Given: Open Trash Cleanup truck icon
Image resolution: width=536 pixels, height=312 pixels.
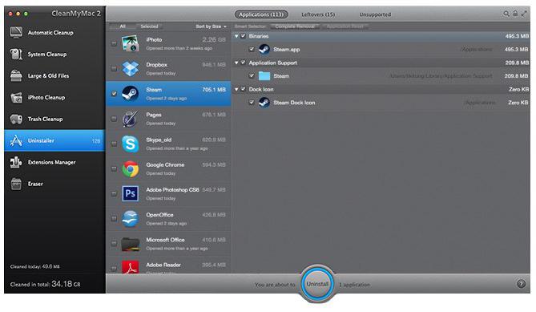Looking at the screenshot, I should pos(16,119).
